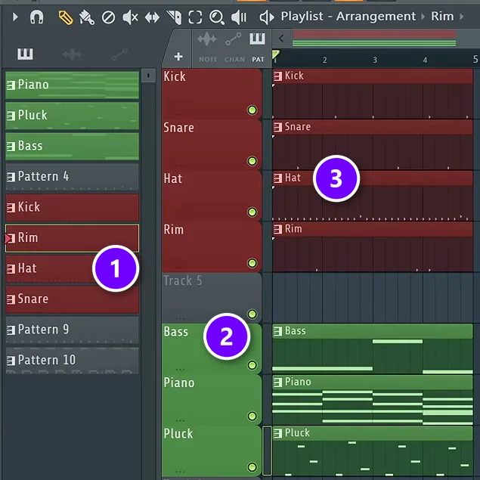Click the Arrangement breadcrumb in title
This screenshot has width=480, height=480.
pos(376,16)
